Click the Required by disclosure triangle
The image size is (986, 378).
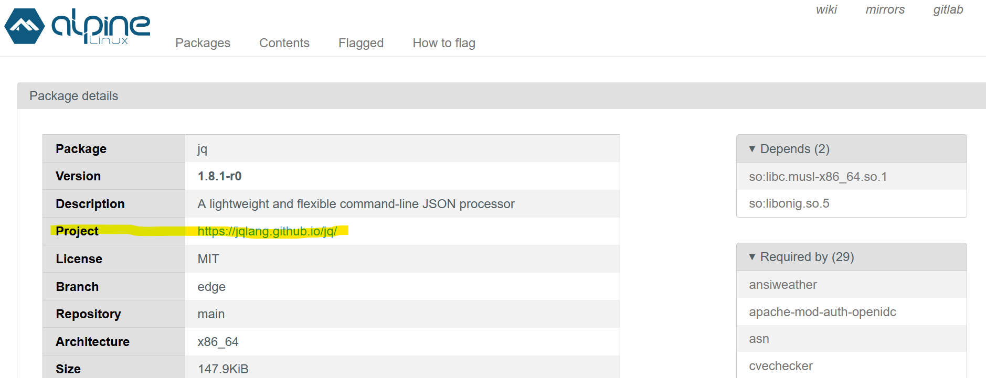(x=752, y=257)
